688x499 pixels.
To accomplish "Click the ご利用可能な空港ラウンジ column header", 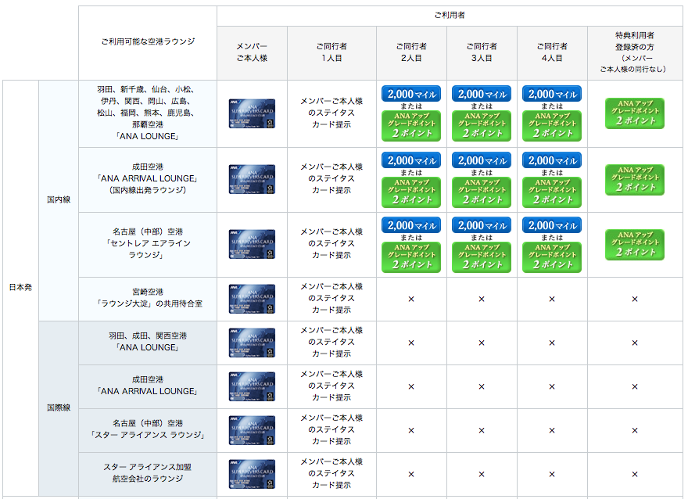I will click(x=148, y=41).
